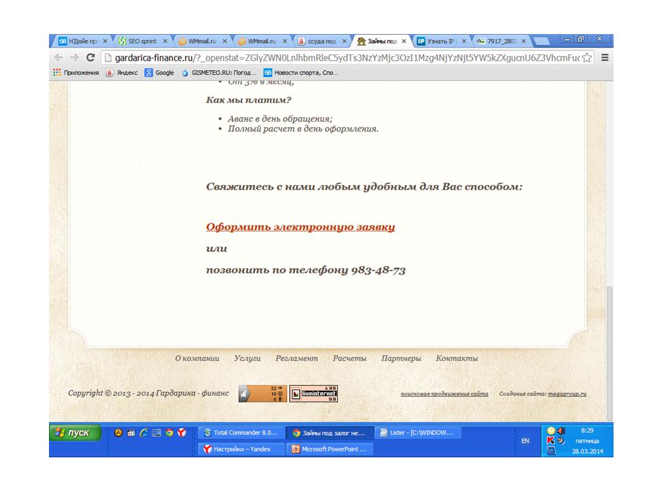The height and width of the screenshot is (490, 653).
Task: Open the Услуги footer link
Action: tap(247, 359)
